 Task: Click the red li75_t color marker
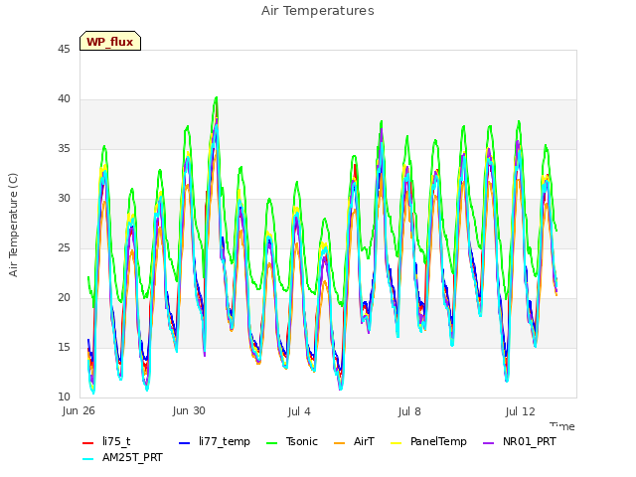(88, 443)
